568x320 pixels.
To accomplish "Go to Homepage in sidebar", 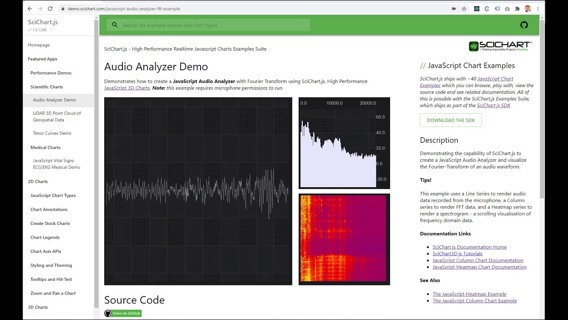I will pyautogui.click(x=39, y=45).
